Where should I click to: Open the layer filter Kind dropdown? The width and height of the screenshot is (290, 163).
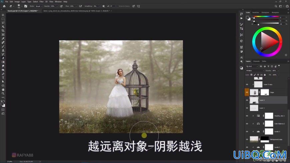[x=252, y=66]
